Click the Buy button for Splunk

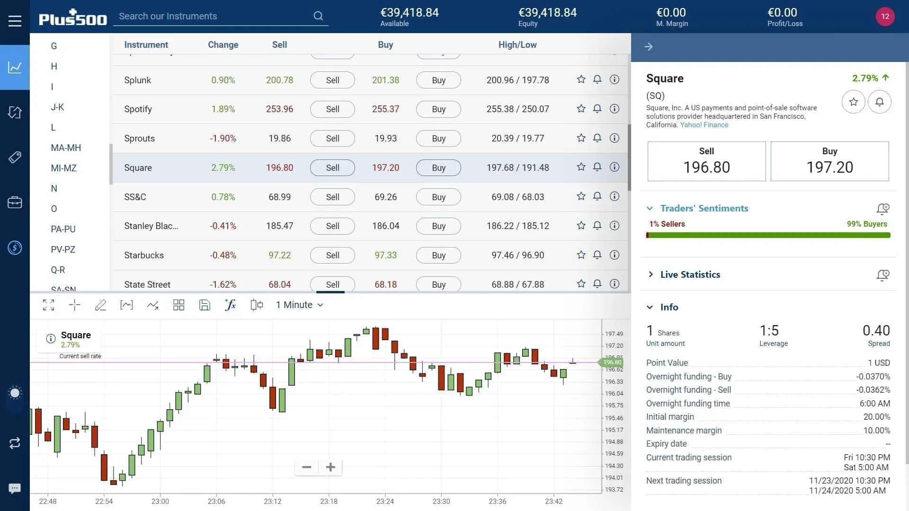438,80
